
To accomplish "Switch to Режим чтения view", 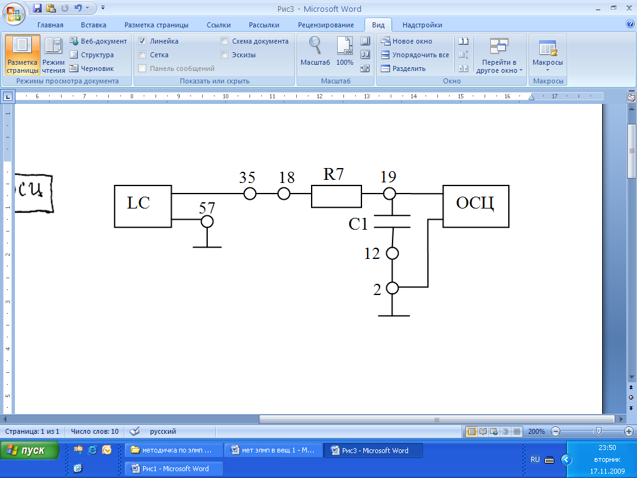I will (x=53, y=55).
